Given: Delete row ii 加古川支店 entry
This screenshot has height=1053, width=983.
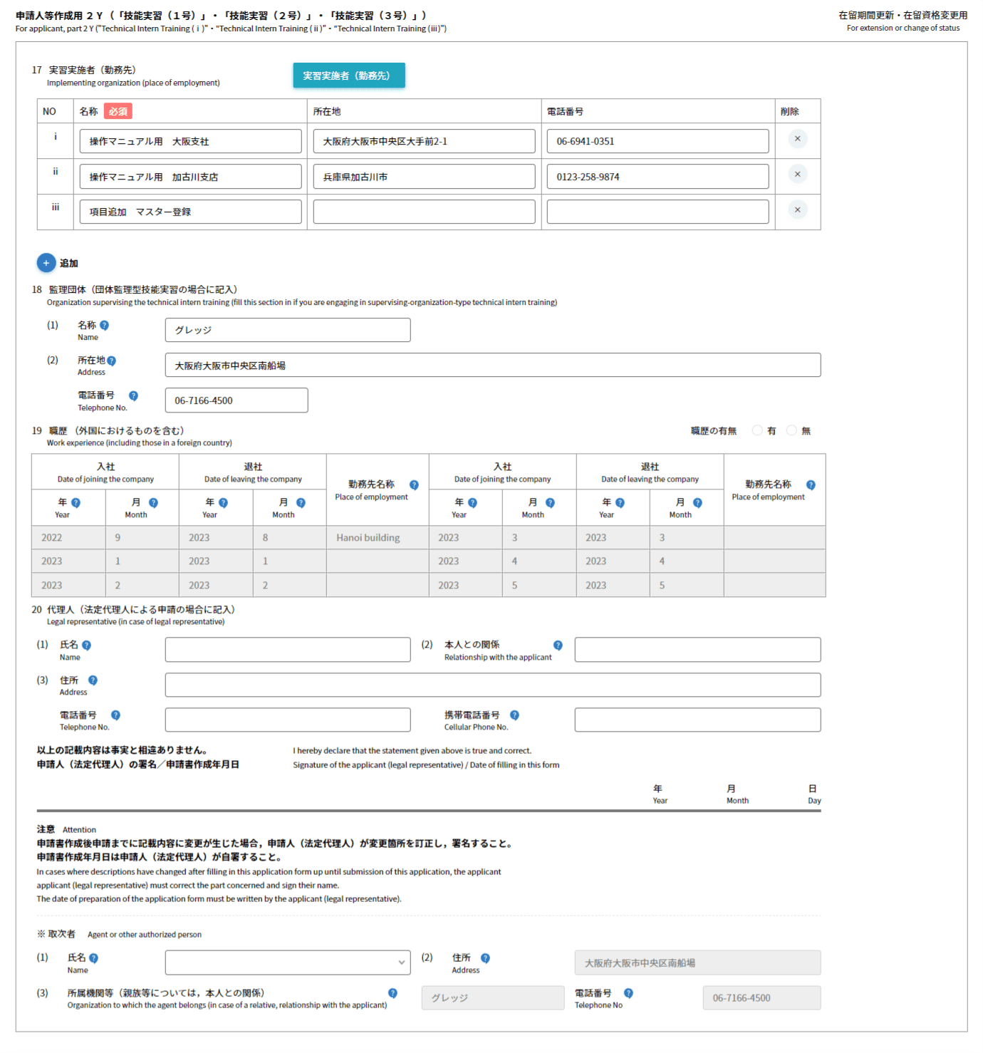Looking at the screenshot, I should click(797, 175).
